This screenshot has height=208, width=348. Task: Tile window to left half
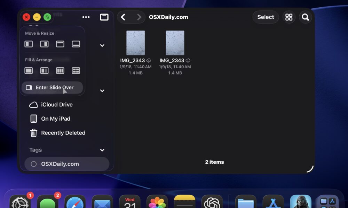coord(29,44)
